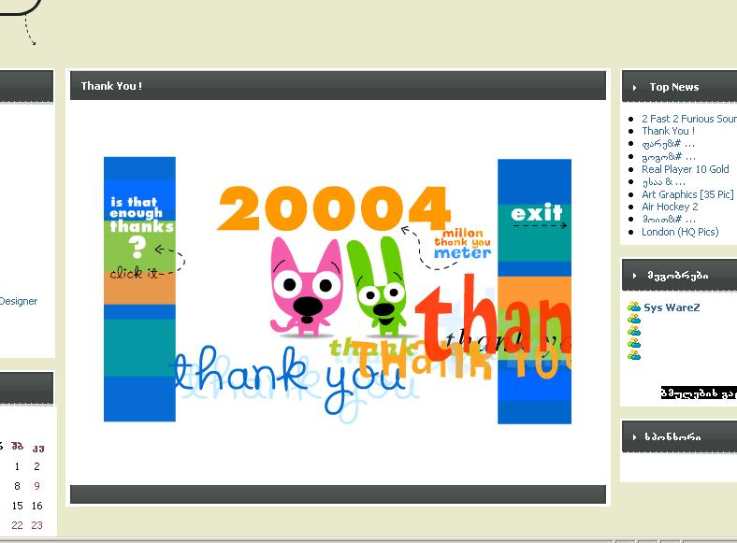This screenshot has height=543, width=737.
Task: Click the მეგობრები panel heading
Action: (x=678, y=276)
